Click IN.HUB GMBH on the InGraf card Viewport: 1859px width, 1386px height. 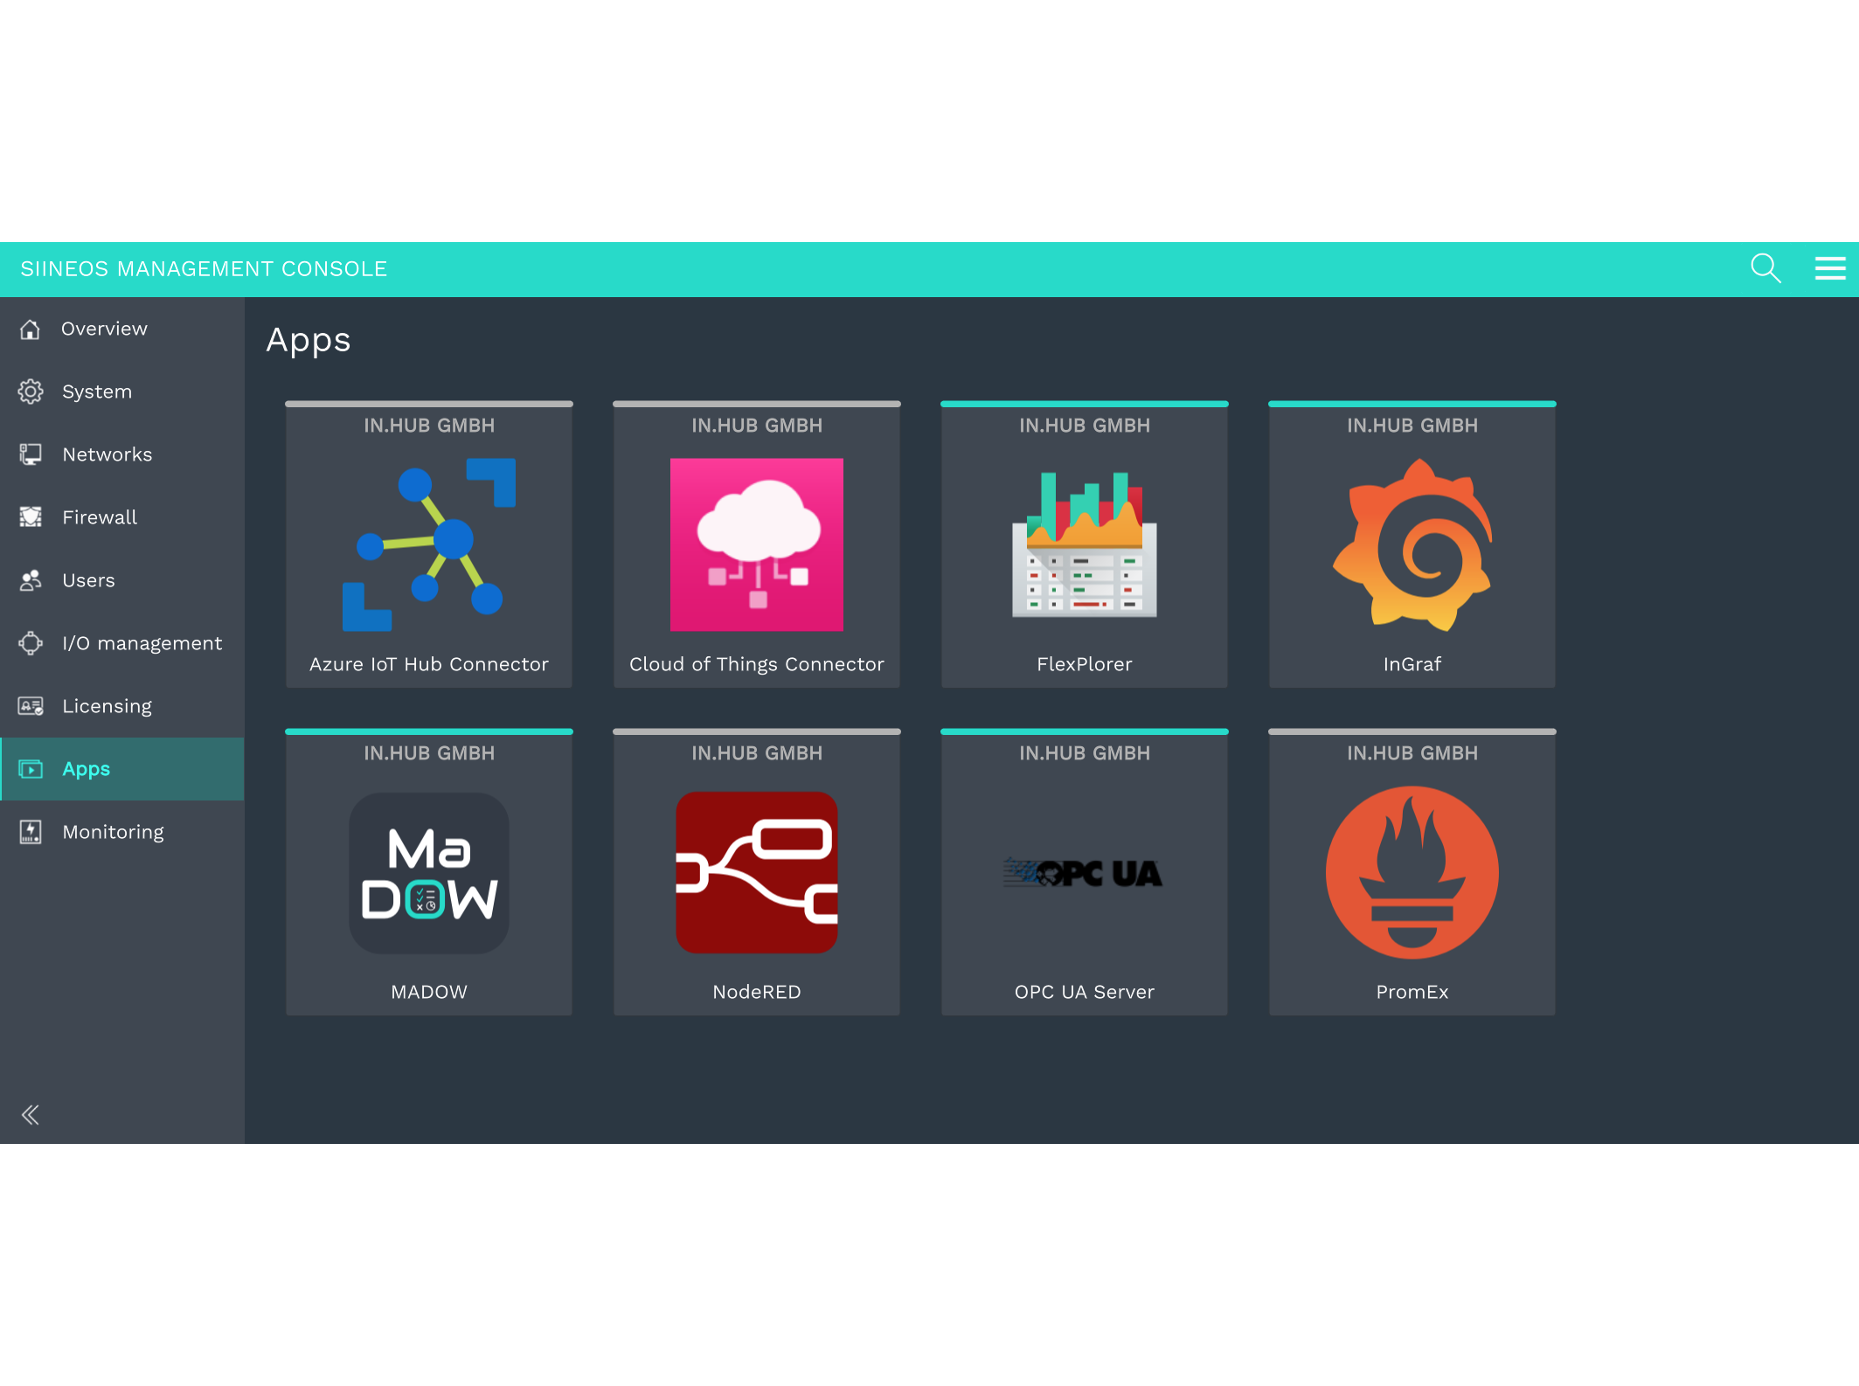point(1412,426)
